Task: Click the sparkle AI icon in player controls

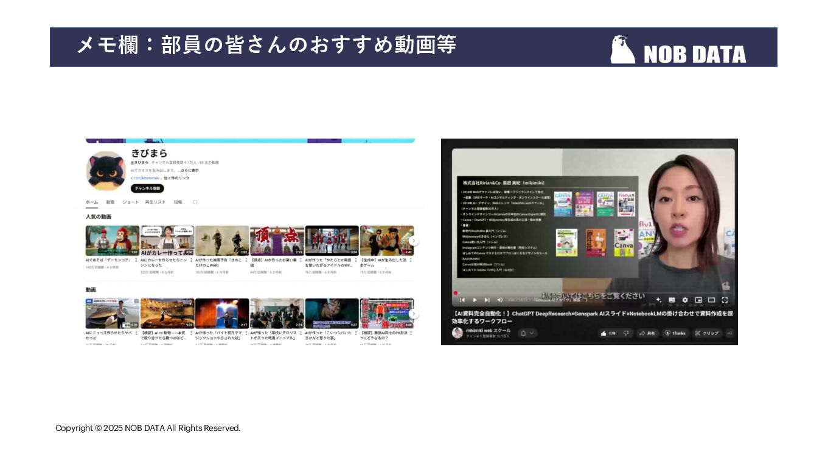Action: (x=658, y=300)
